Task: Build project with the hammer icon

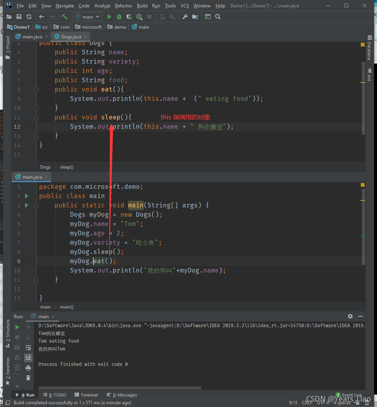Action: pos(64,17)
